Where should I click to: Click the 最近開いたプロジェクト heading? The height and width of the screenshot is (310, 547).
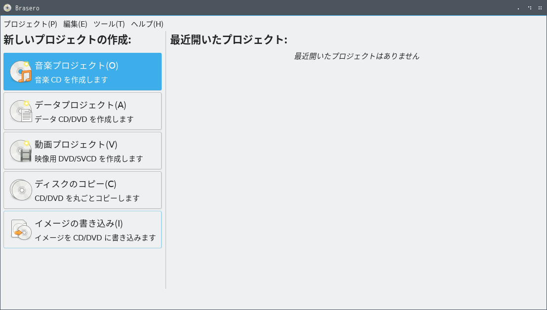coord(229,39)
